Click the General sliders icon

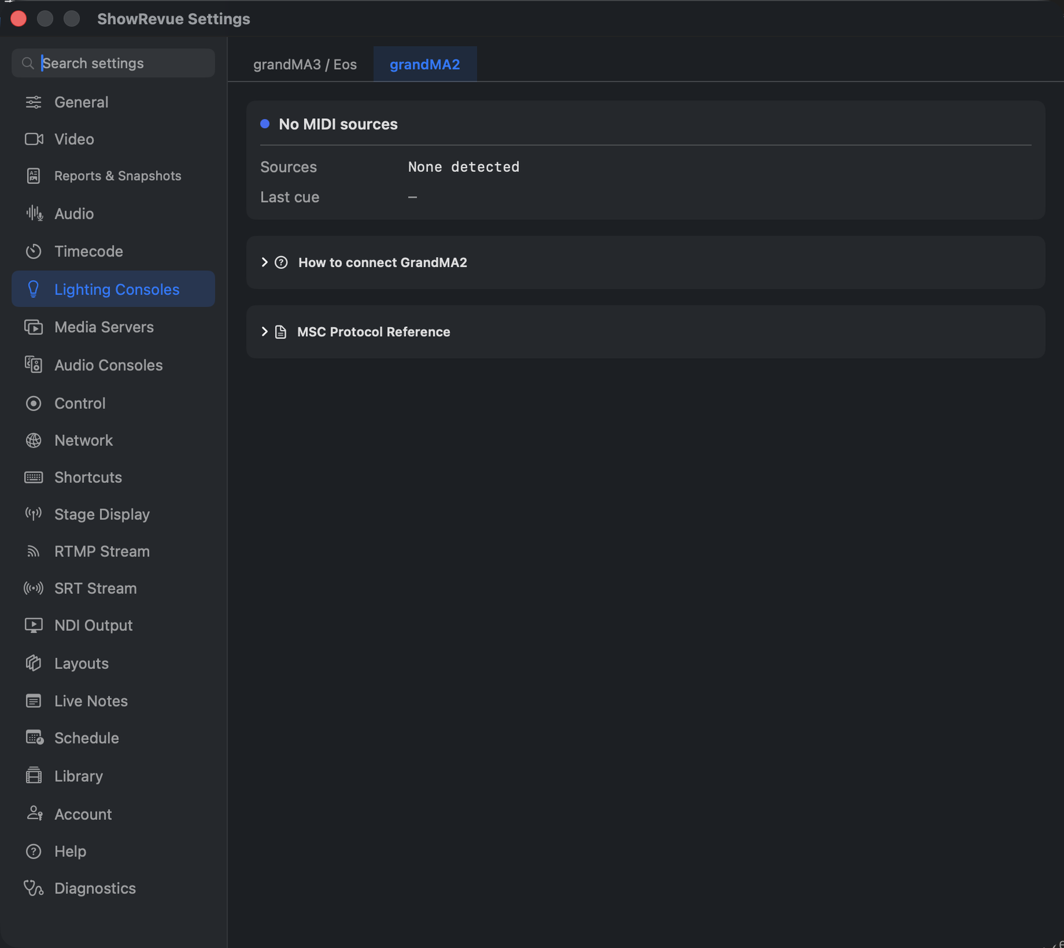click(x=34, y=102)
